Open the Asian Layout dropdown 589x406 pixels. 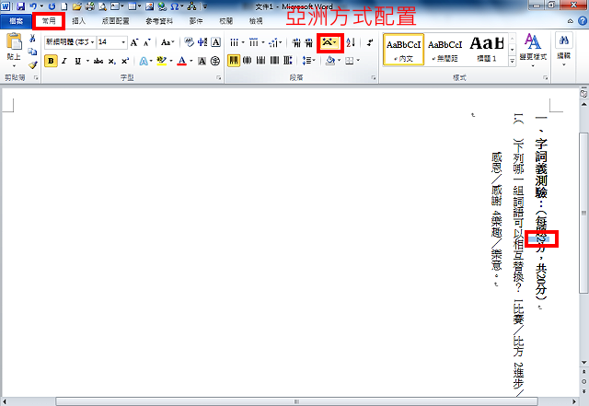[330, 42]
